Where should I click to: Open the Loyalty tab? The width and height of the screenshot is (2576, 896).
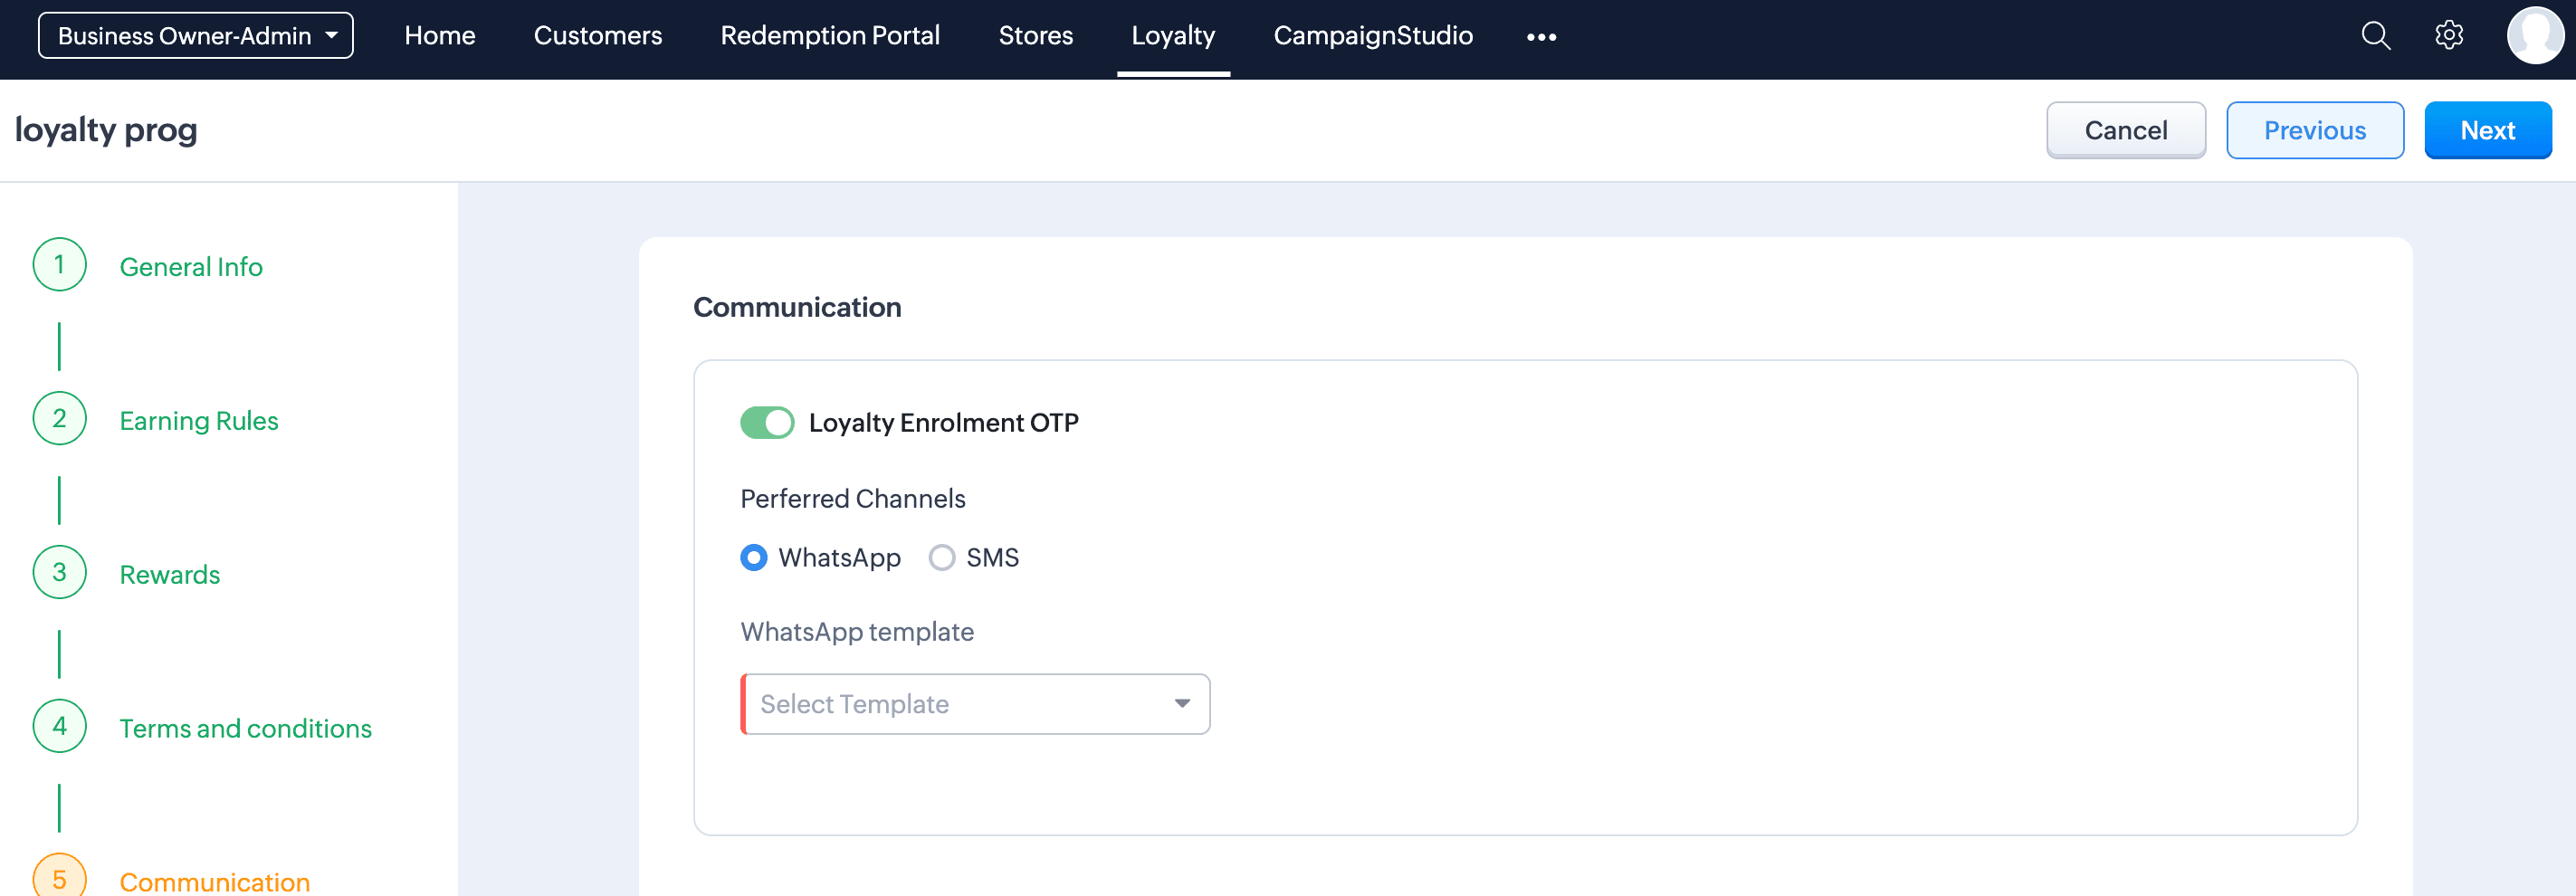(x=1173, y=36)
